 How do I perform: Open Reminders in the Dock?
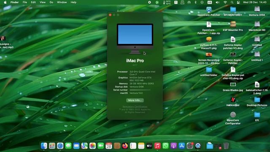pos(133,146)
